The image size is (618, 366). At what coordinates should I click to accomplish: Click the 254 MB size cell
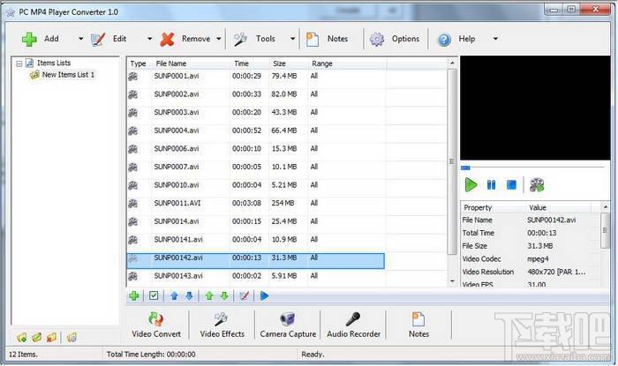(283, 203)
